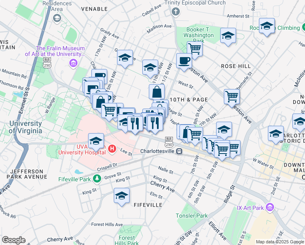The width and height of the screenshot is (305, 245).
Task: Click the Cherry Ave label near Fifeville
Action: (162, 187)
